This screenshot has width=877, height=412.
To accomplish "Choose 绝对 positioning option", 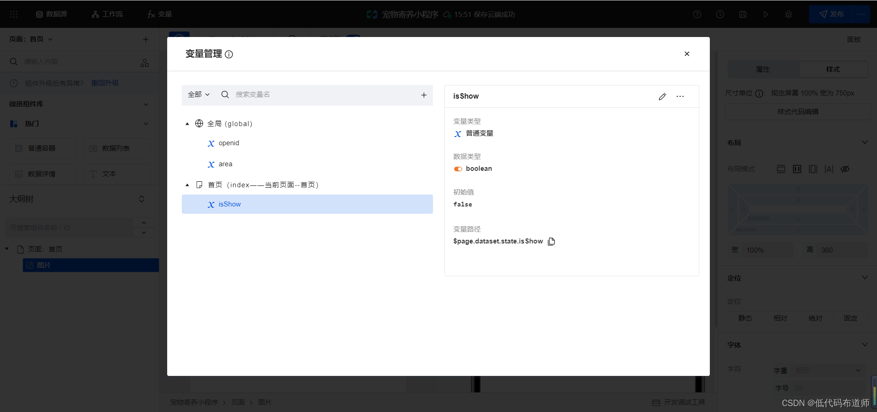I will [x=815, y=318].
